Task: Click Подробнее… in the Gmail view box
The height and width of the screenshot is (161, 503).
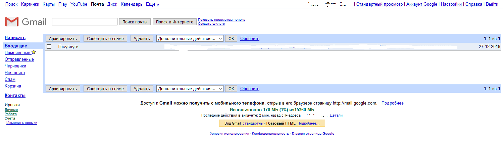Action: coord(309,123)
